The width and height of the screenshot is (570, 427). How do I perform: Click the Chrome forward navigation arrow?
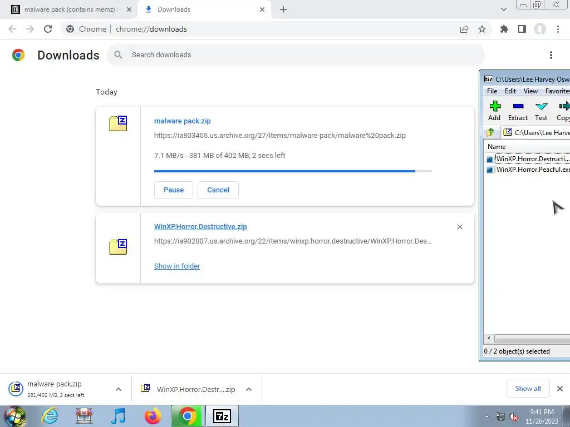pyautogui.click(x=30, y=29)
